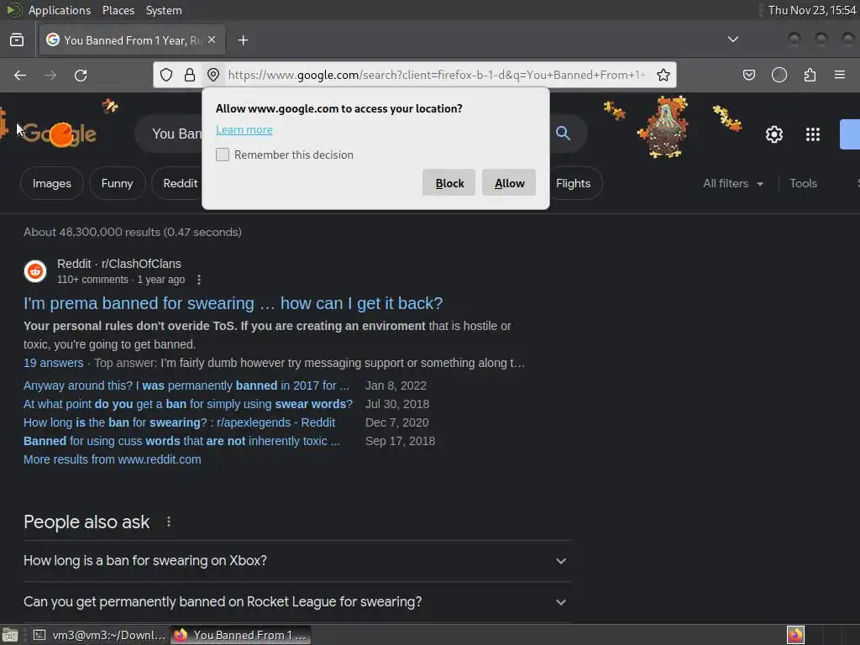
Task: Reload the page with the refresh icon
Action: click(x=81, y=75)
